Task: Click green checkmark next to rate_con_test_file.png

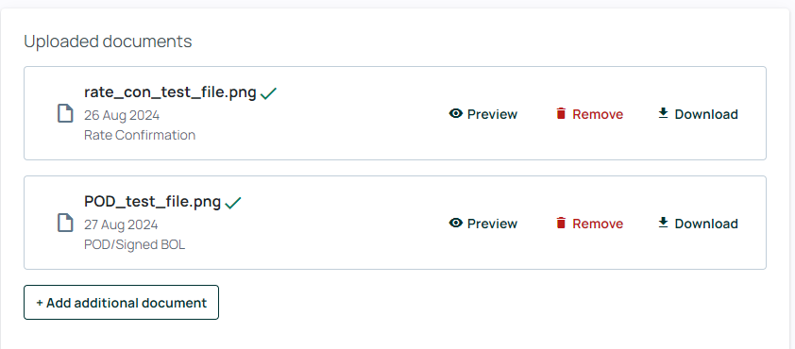Action: pyautogui.click(x=268, y=93)
